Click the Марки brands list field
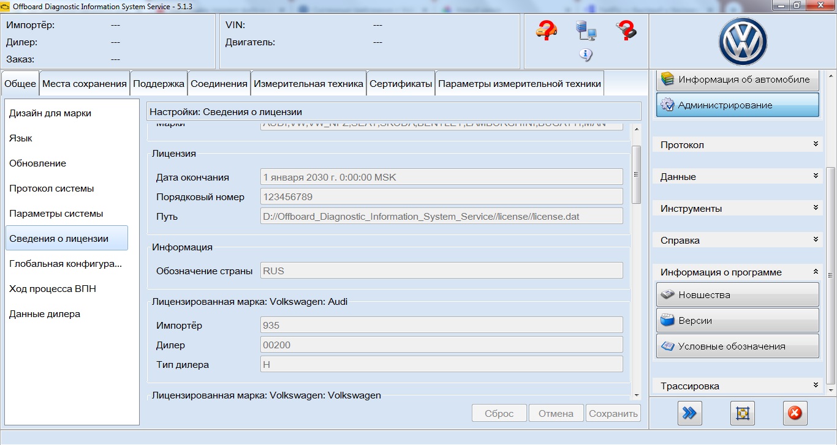 (x=442, y=125)
